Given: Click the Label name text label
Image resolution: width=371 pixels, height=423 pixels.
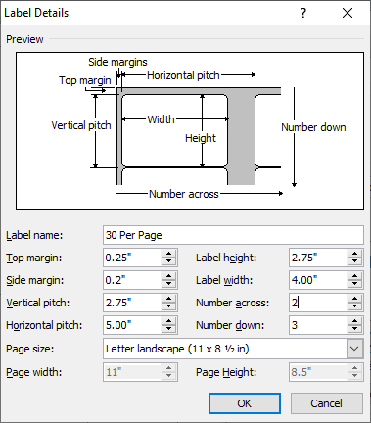Looking at the screenshot, I should 34,235.
